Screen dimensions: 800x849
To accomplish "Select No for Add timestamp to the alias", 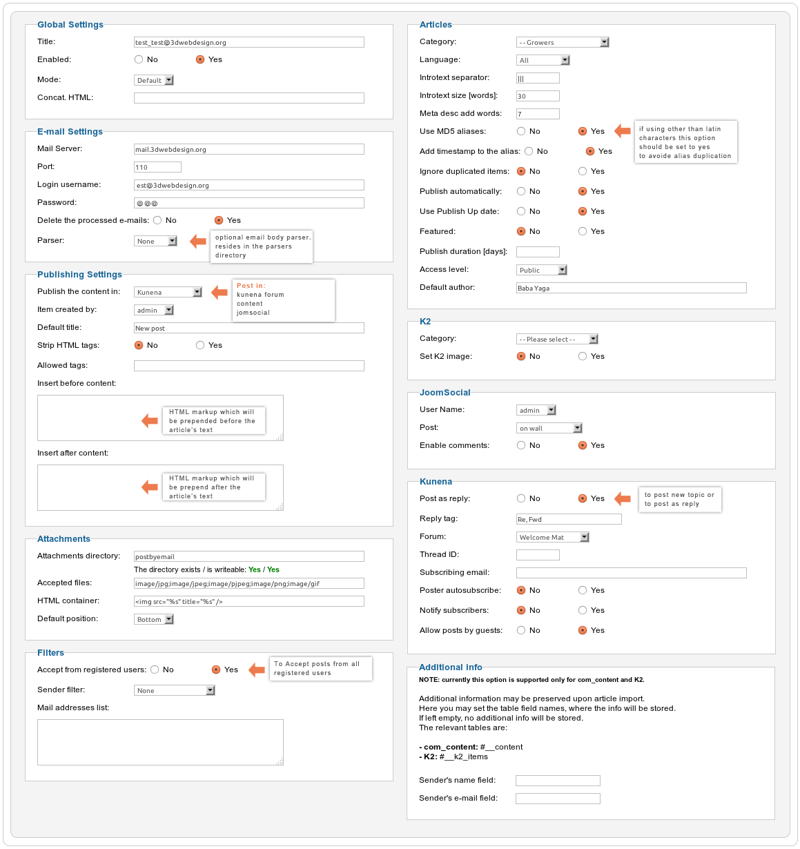I will [x=529, y=151].
